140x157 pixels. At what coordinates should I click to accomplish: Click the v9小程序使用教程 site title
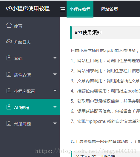(x=28, y=9)
